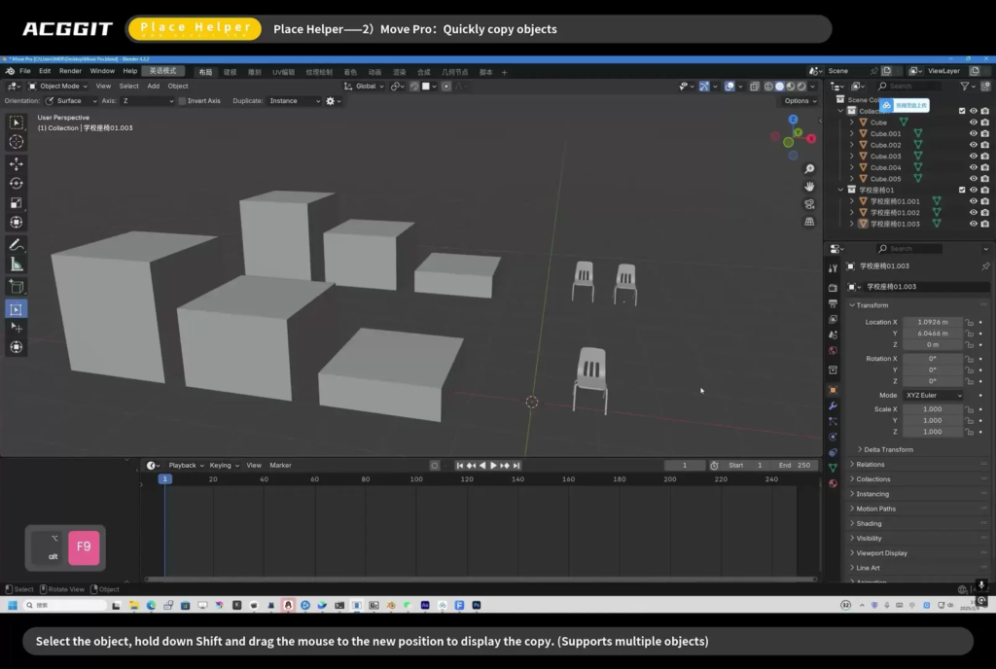Lock Location X with padlock icon
This screenshot has height=669, width=996.
click(x=970, y=323)
